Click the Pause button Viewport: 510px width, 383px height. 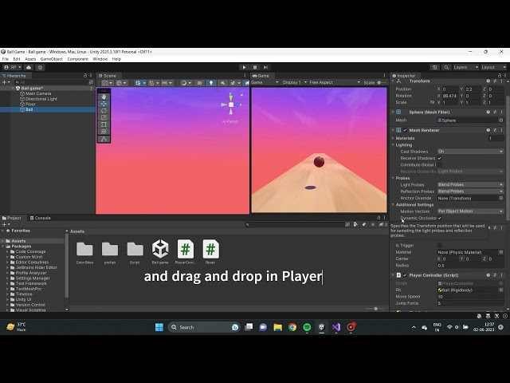255,67
